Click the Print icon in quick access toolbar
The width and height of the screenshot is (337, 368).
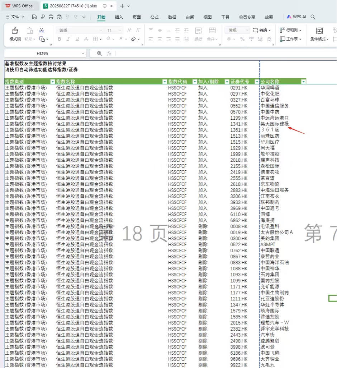51,17
